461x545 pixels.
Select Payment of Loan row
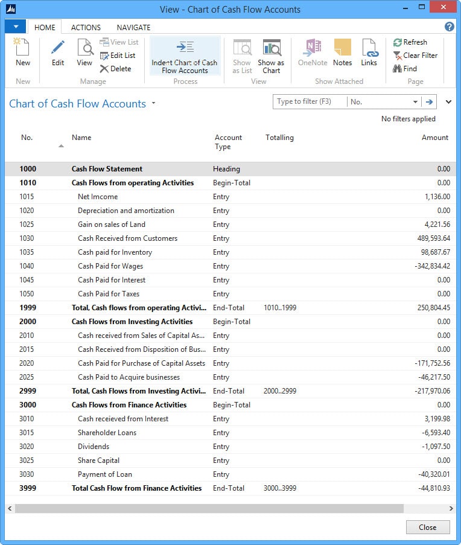pos(230,474)
